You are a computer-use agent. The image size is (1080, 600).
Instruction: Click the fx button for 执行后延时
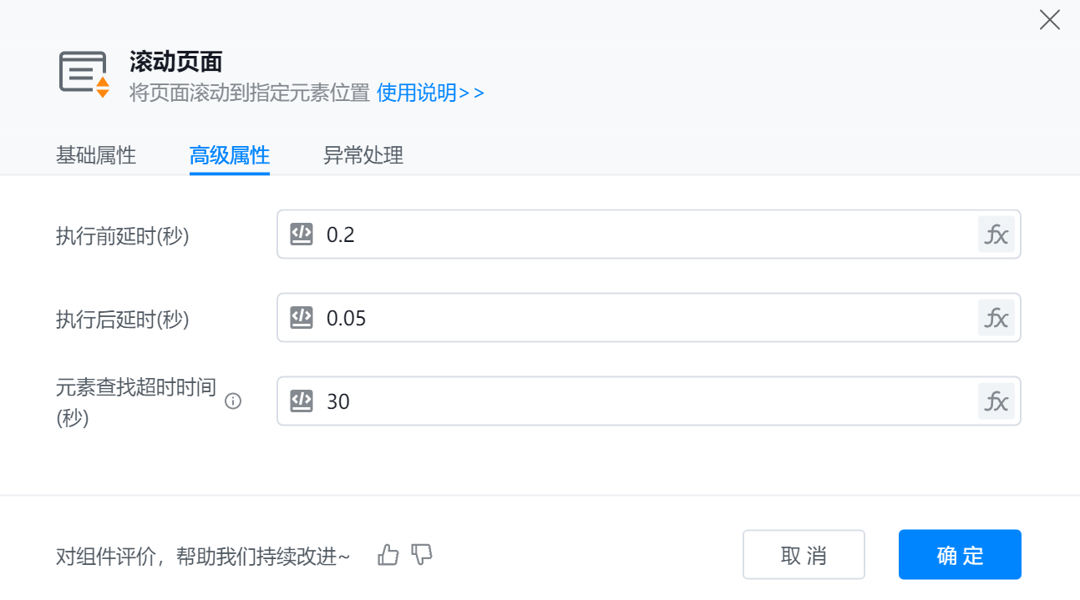[x=996, y=318]
